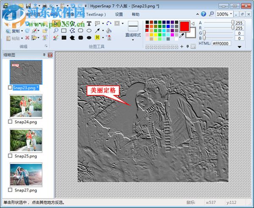Click the red X delete icon

[x=28, y=38]
